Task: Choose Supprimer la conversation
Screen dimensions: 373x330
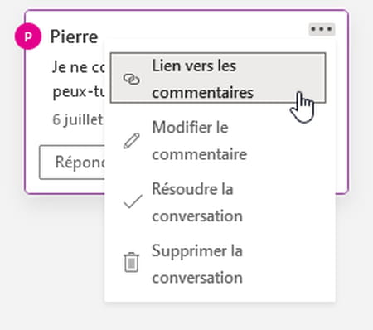Action: 220,264
